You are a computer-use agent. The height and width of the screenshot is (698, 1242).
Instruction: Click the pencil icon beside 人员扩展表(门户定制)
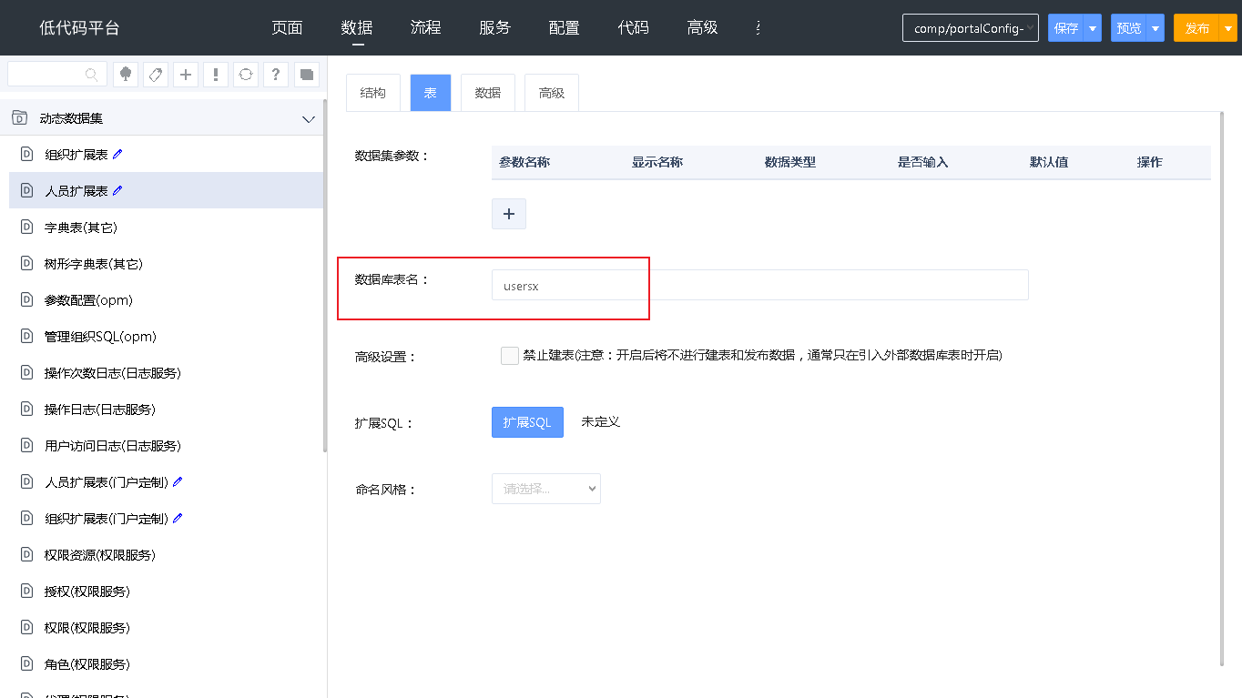point(178,481)
